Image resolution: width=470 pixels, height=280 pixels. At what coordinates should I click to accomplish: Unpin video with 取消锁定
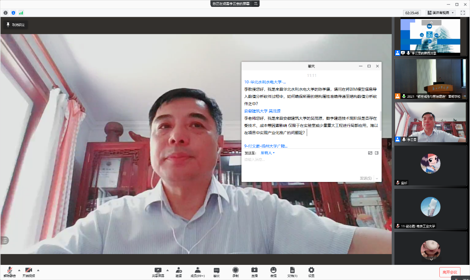tap(16, 25)
